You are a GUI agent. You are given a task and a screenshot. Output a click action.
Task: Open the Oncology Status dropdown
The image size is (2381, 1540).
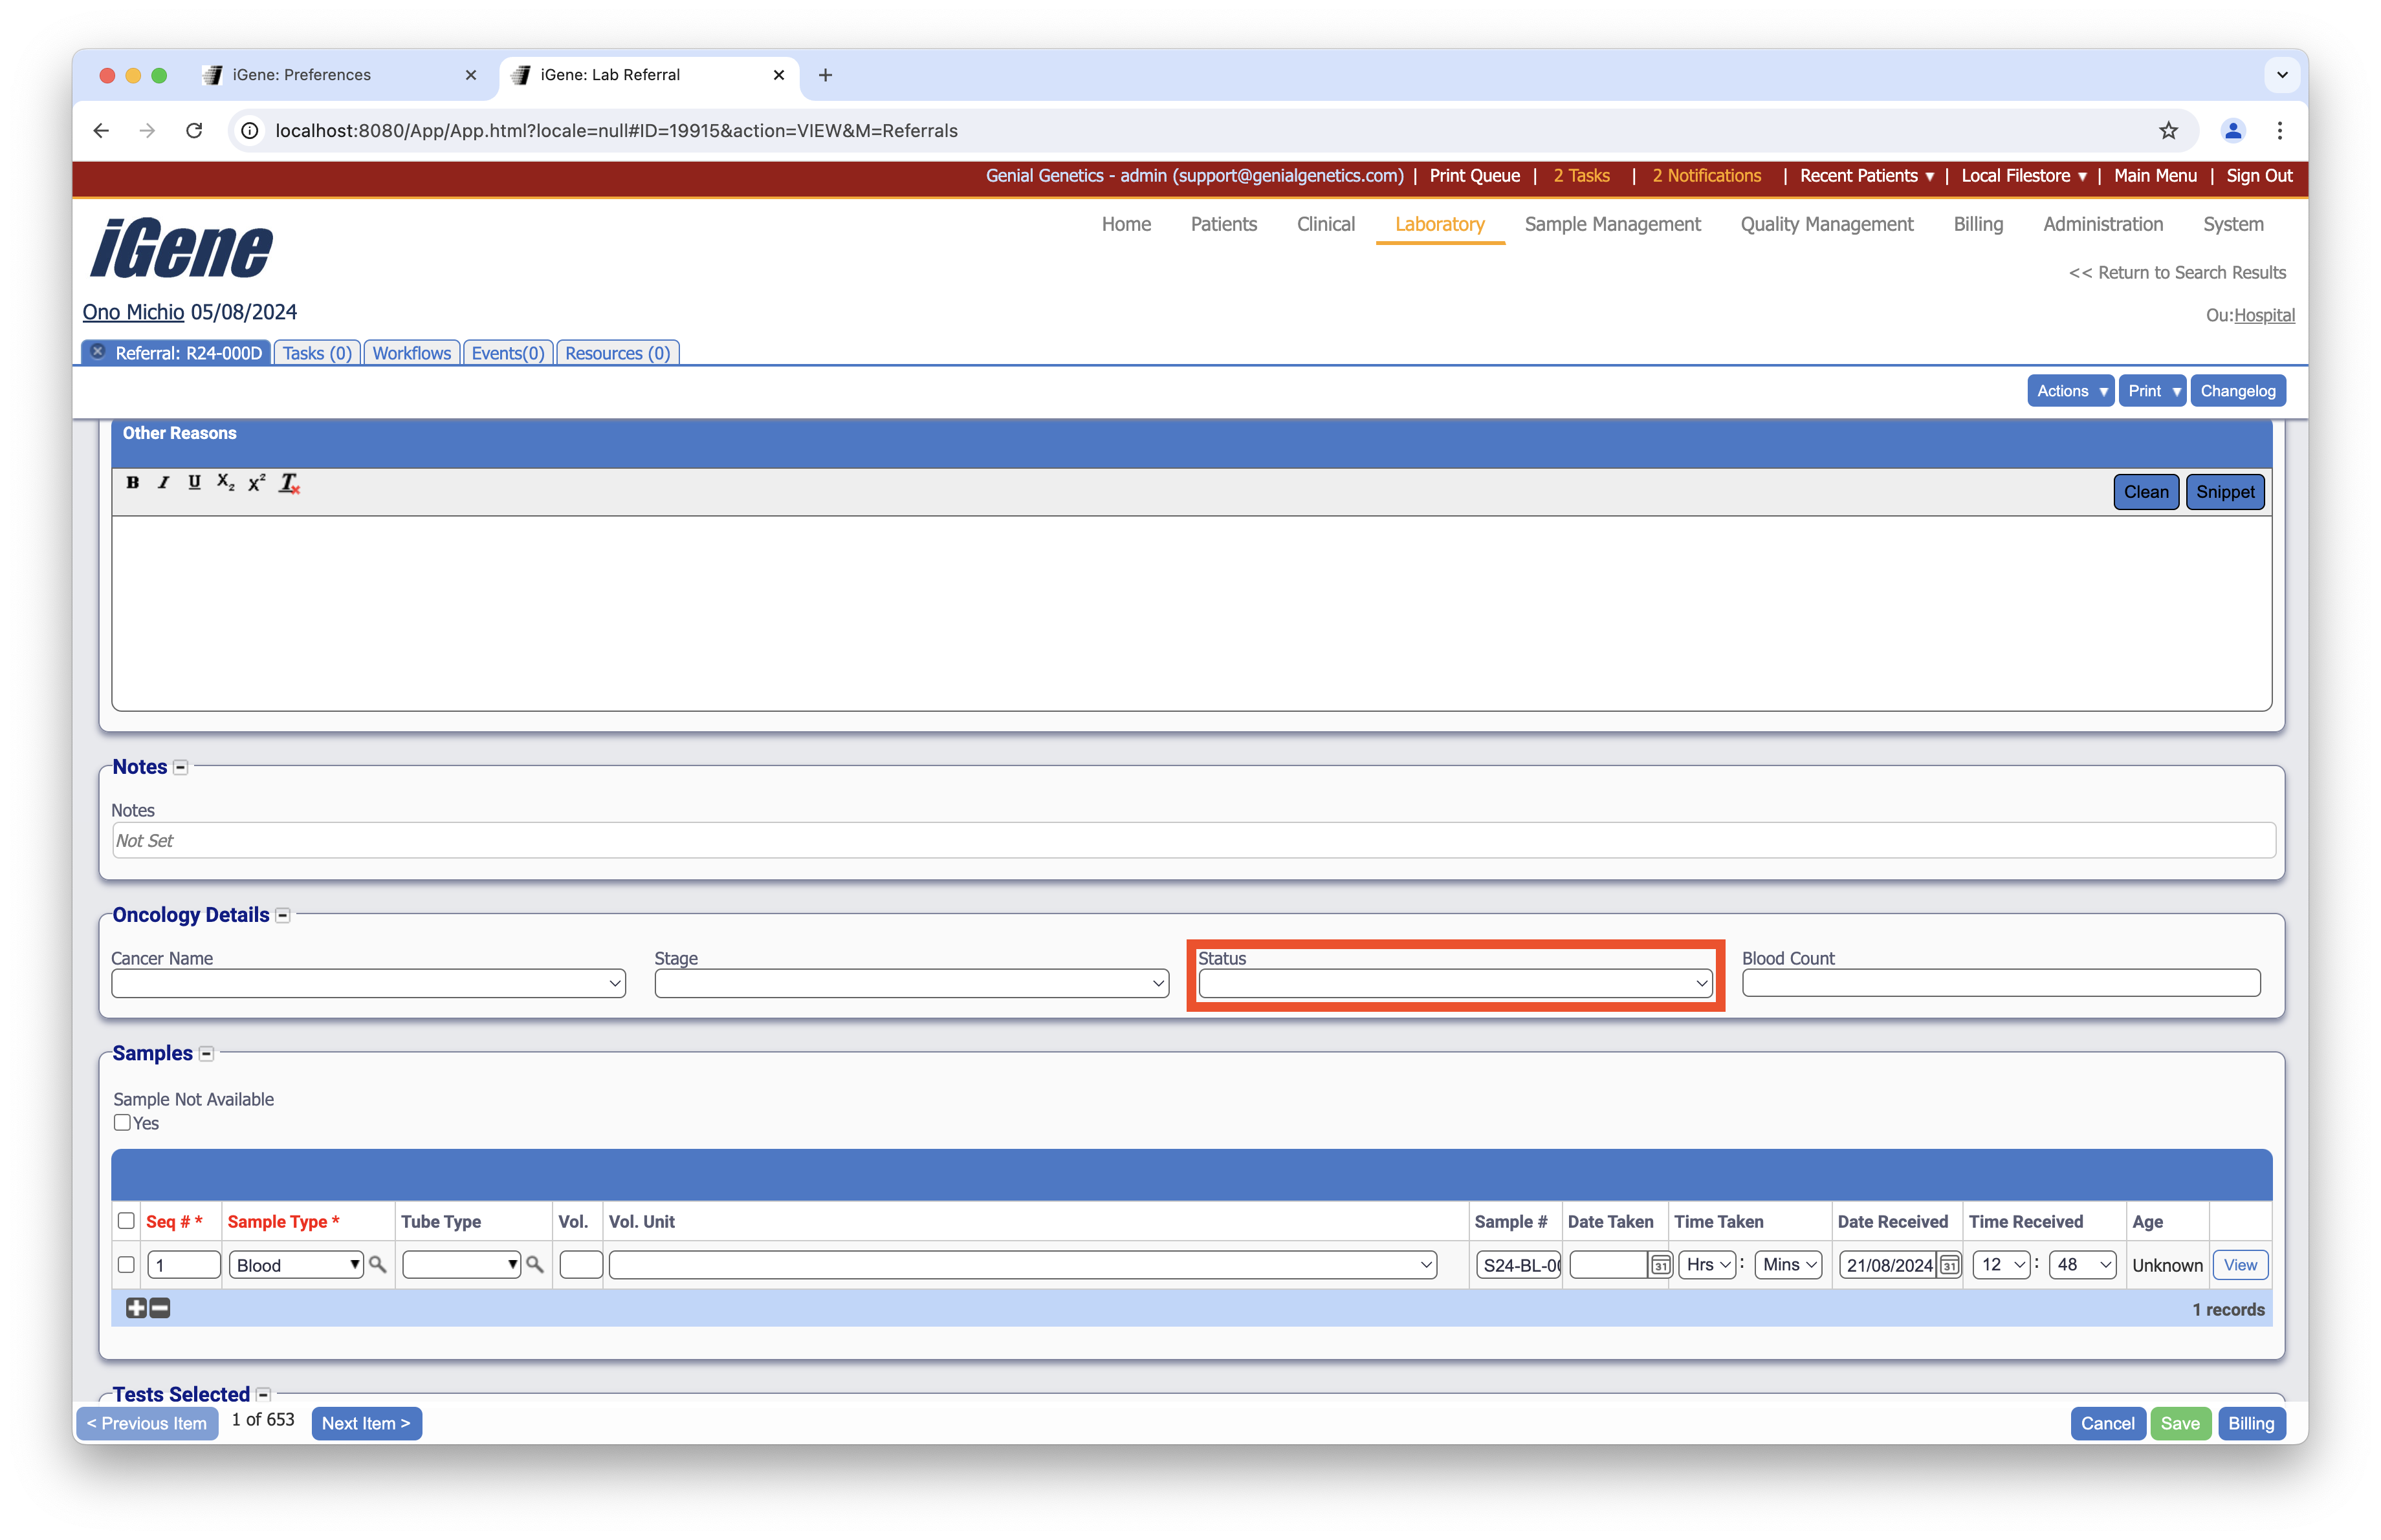1454,983
